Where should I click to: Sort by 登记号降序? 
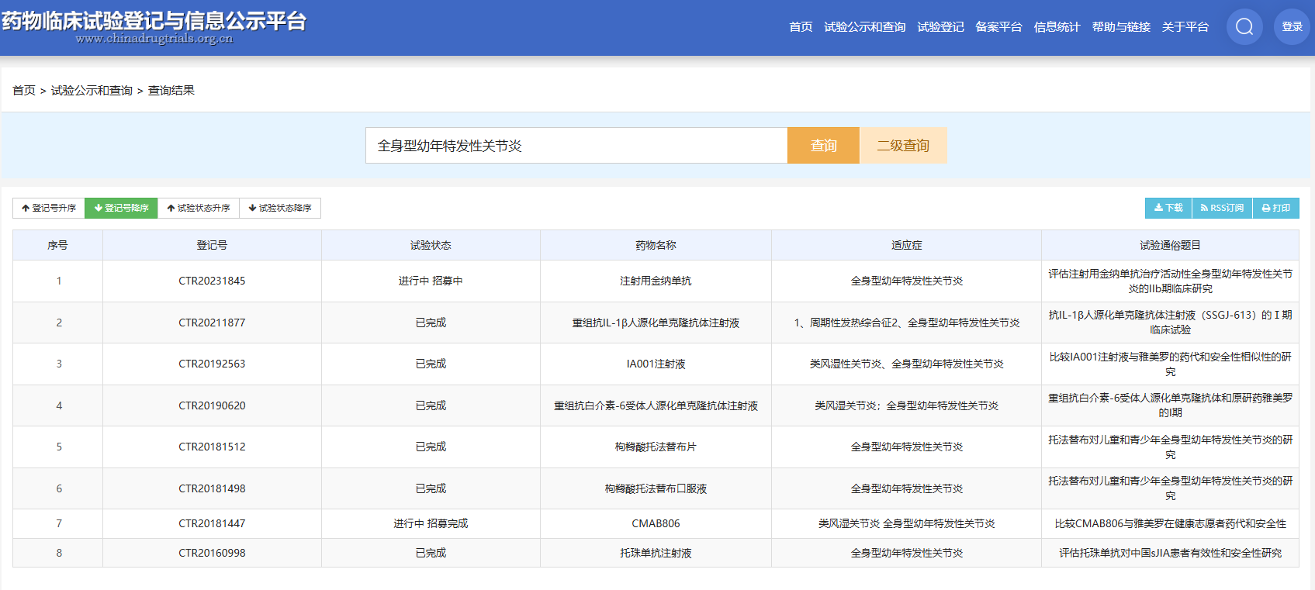coord(121,208)
